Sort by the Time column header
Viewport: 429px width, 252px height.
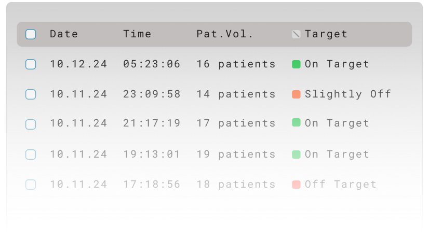pos(137,34)
